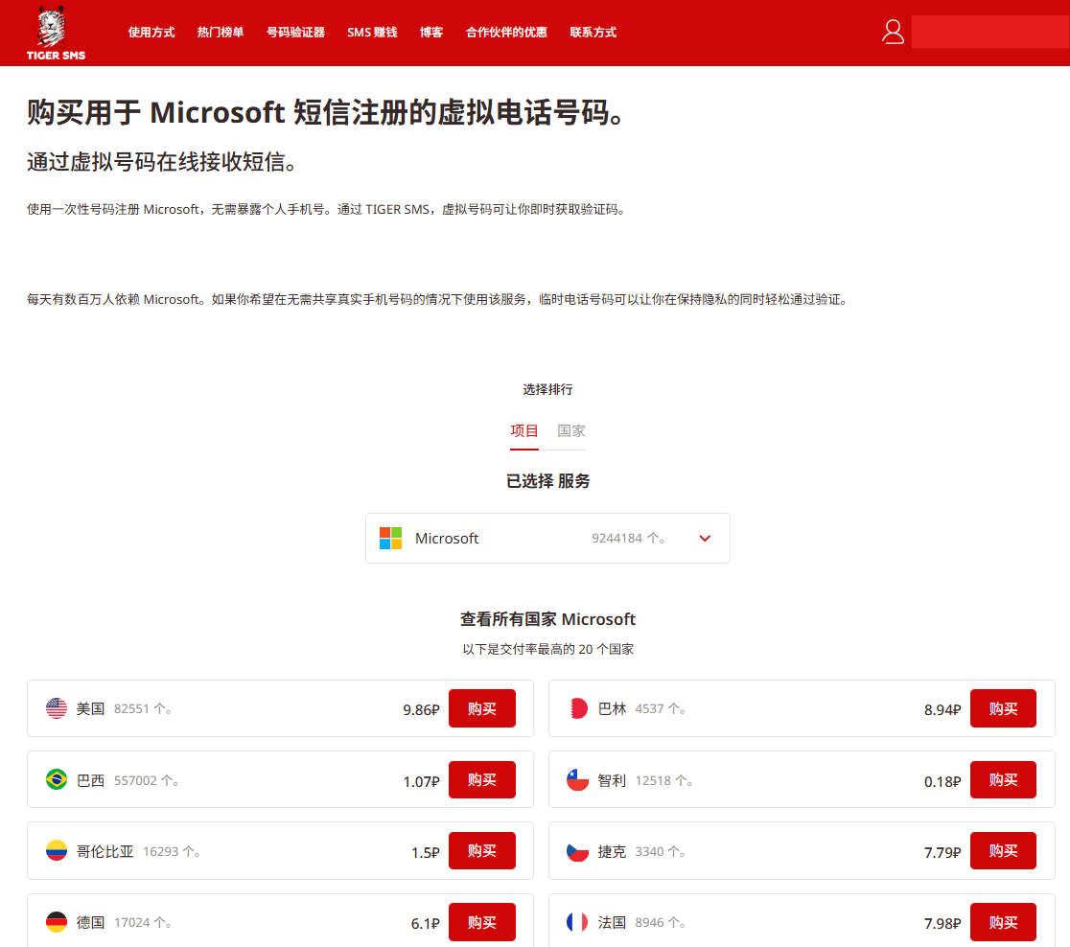This screenshot has width=1070, height=947.
Task: Open the 博客 menu item
Action: pyautogui.click(x=431, y=32)
